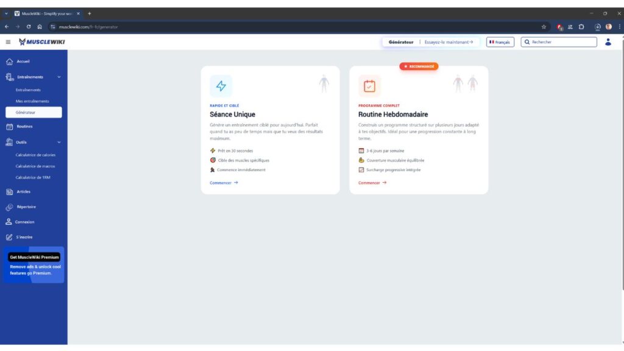Click the browser back arrow
The height and width of the screenshot is (351, 624).
coord(7,27)
